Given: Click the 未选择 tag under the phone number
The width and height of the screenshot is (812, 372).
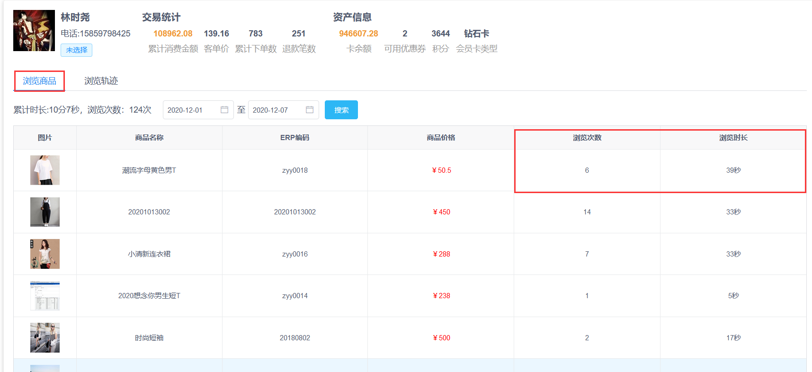Looking at the screenshot, I should 76,50.
